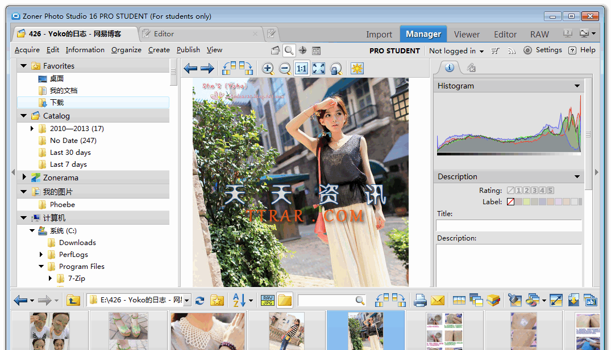Collapse the Favorites section
The width and height of the screenshot is (611, 350).
(24, 66)
